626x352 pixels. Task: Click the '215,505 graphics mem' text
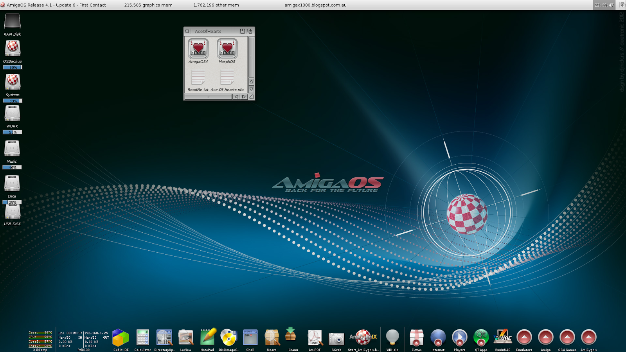(148, 5)
